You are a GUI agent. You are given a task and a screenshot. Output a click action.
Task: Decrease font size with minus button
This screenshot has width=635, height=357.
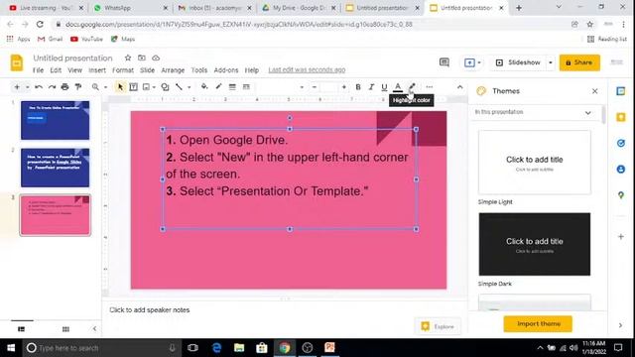point(314,87)
